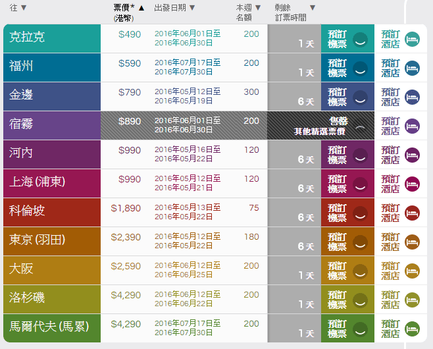The image size is (433, 349).
Task: Sort by 剩餘訂票時間 remaining time
Action: tap(313, 8)
